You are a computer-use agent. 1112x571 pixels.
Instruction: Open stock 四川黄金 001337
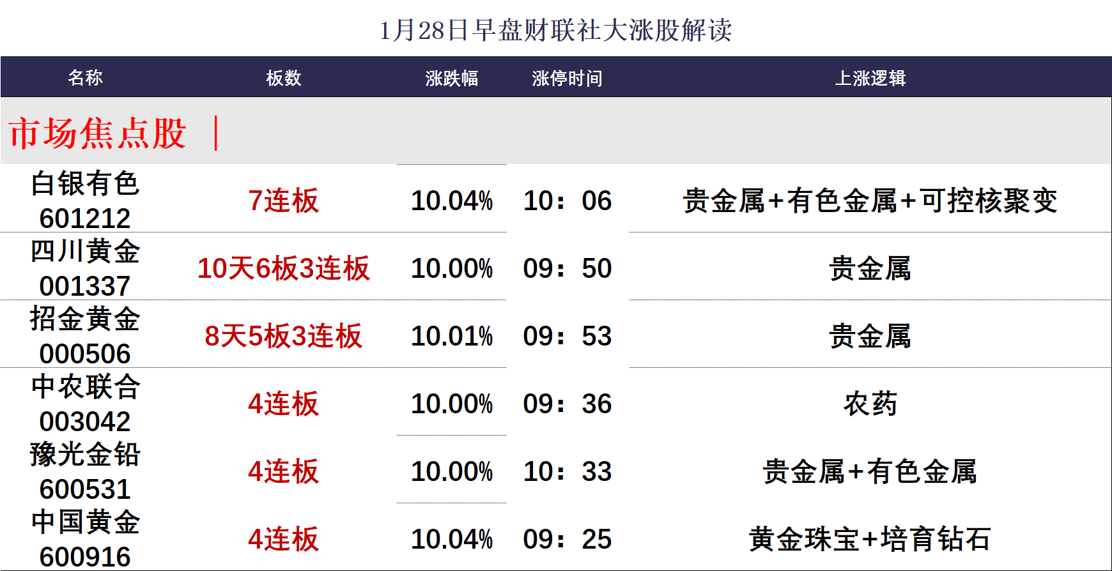[x=85, y=268]
